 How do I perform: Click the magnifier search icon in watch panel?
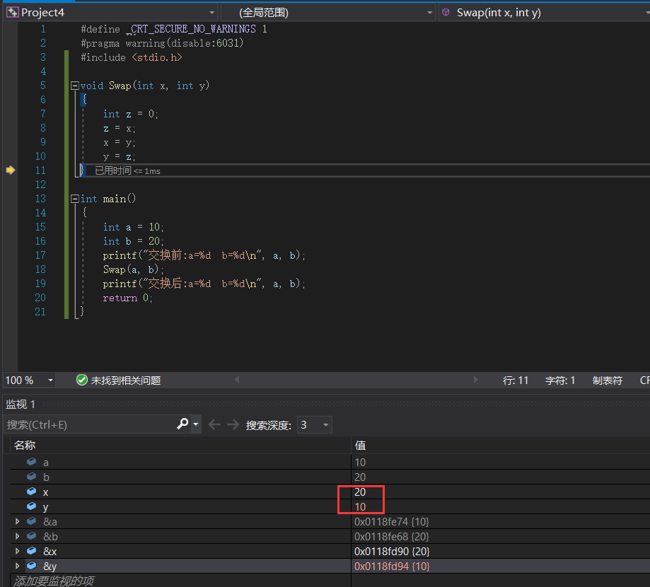pos(182,424)
